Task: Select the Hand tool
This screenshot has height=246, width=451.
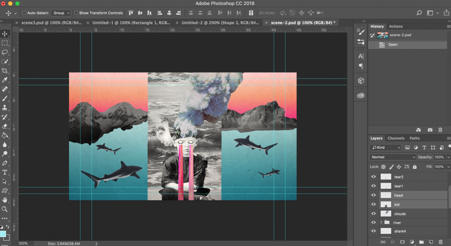Action: click(x=5, y=200)
